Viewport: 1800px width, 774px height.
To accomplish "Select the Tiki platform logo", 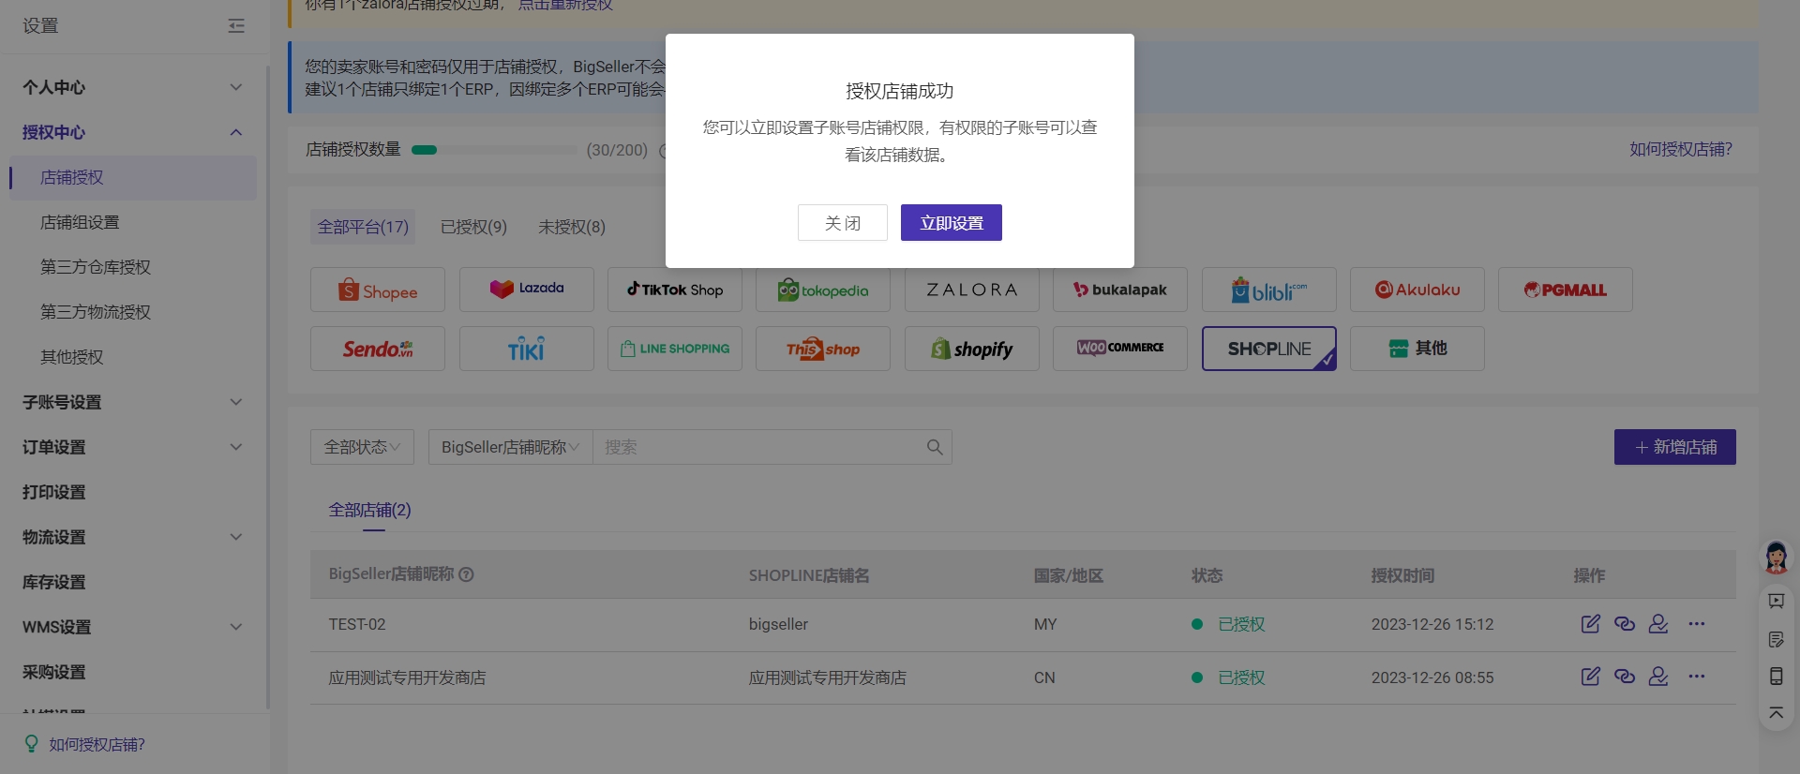I will [x=527, y=349].
